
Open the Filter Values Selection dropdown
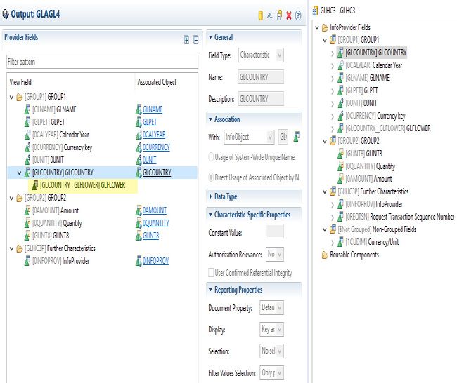click(271, 372)
